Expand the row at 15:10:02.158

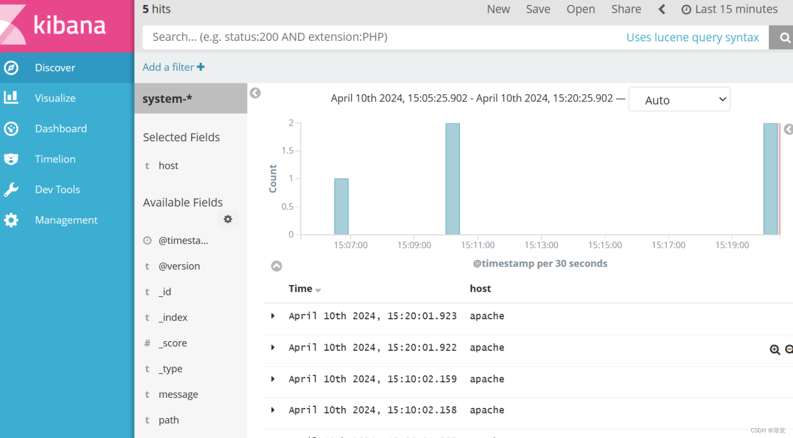coord(273,410)
